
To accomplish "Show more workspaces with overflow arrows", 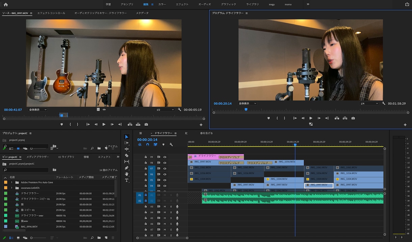I will click(x=308, y=4).
